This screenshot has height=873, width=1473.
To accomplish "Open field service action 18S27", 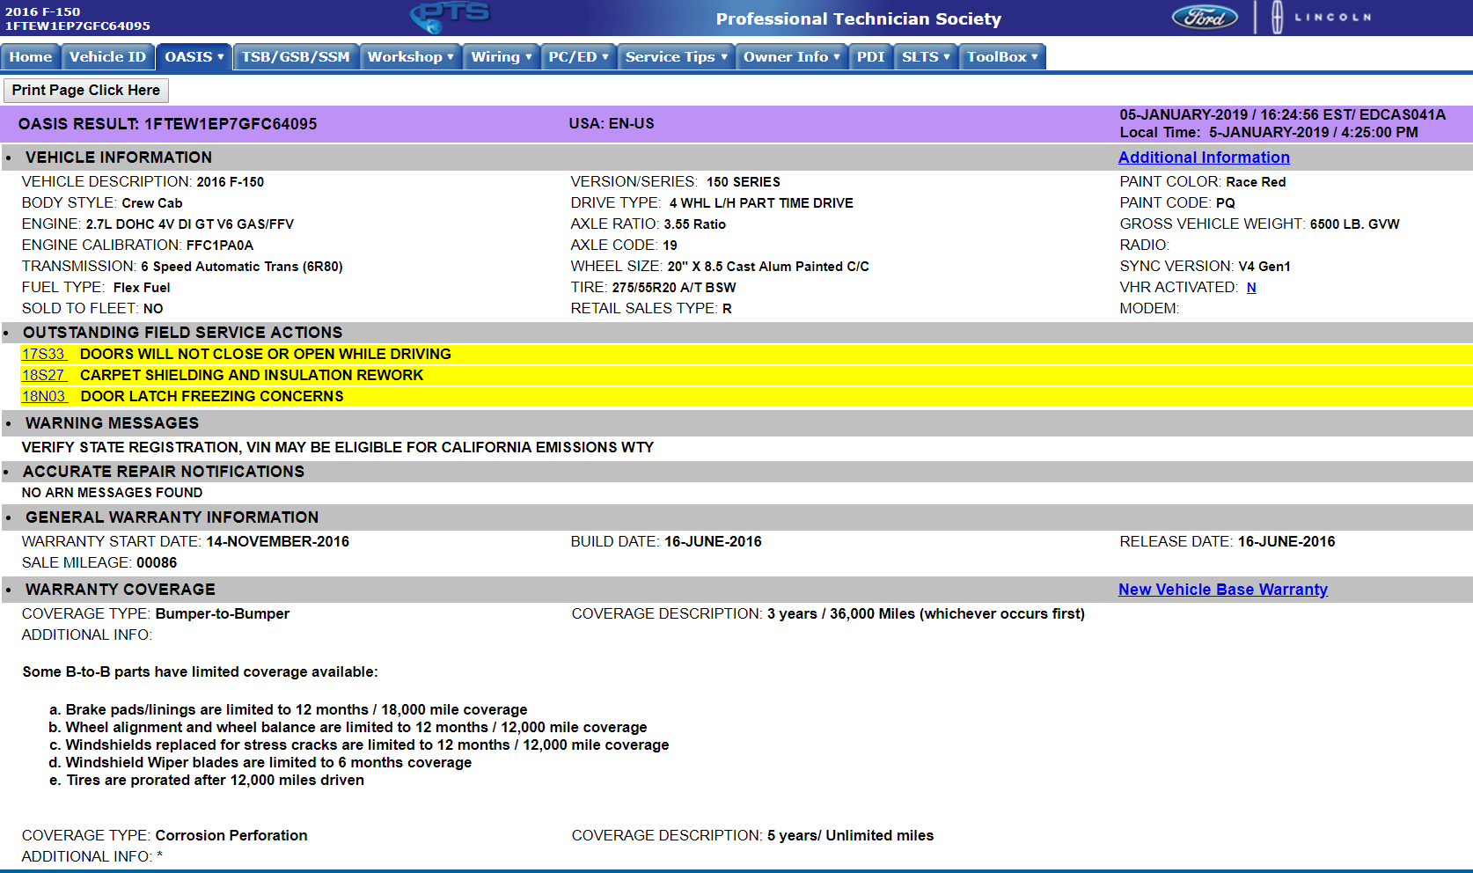I will 44,375.
